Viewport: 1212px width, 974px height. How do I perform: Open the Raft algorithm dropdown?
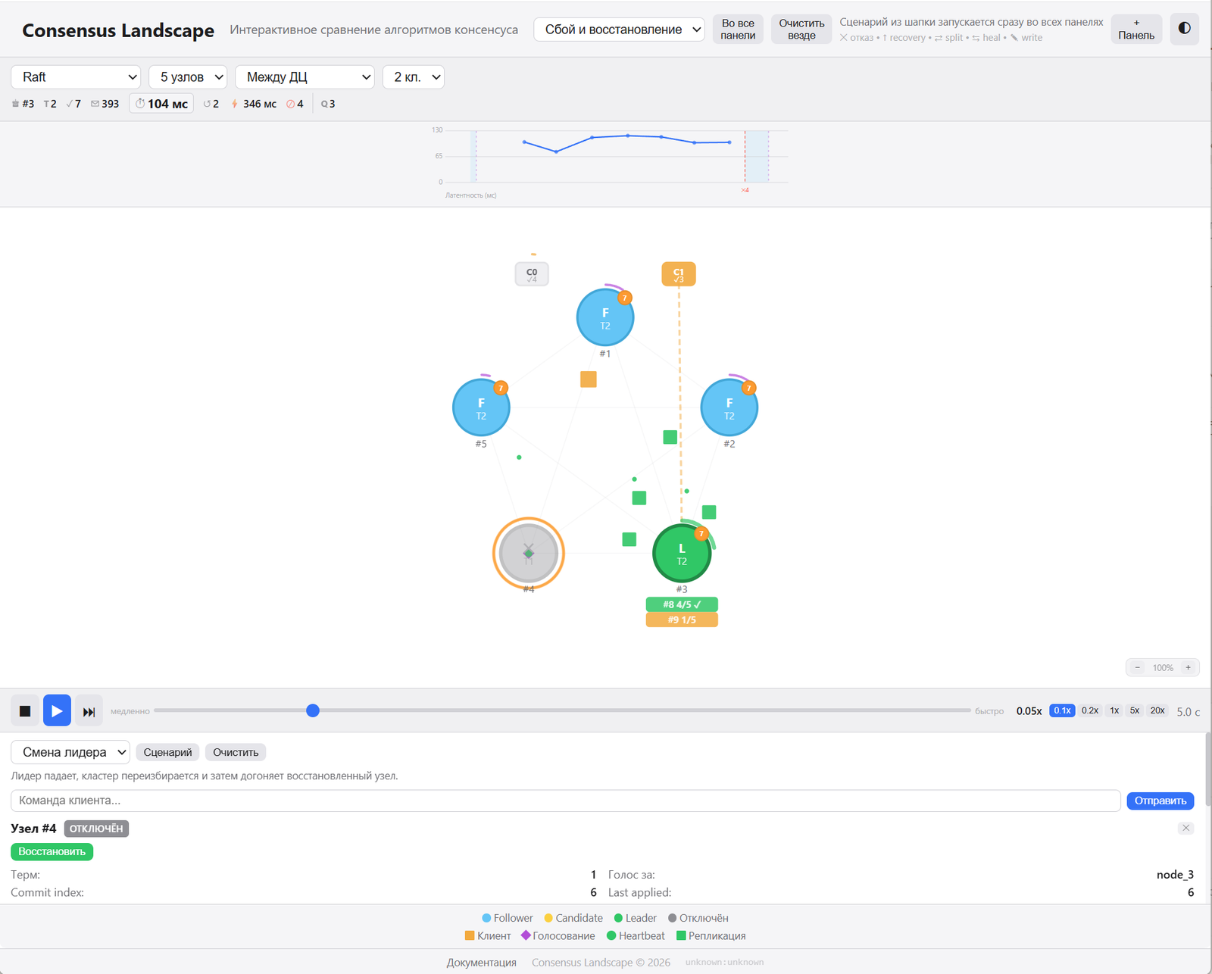click(x=77, y=77)
